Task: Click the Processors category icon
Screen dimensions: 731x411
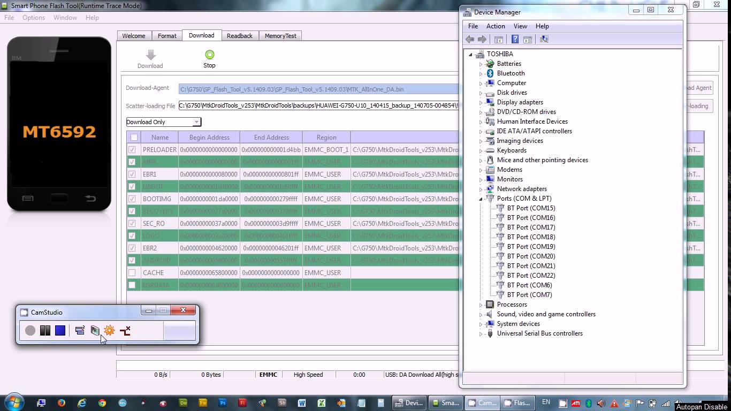Action: pos(490,305)
